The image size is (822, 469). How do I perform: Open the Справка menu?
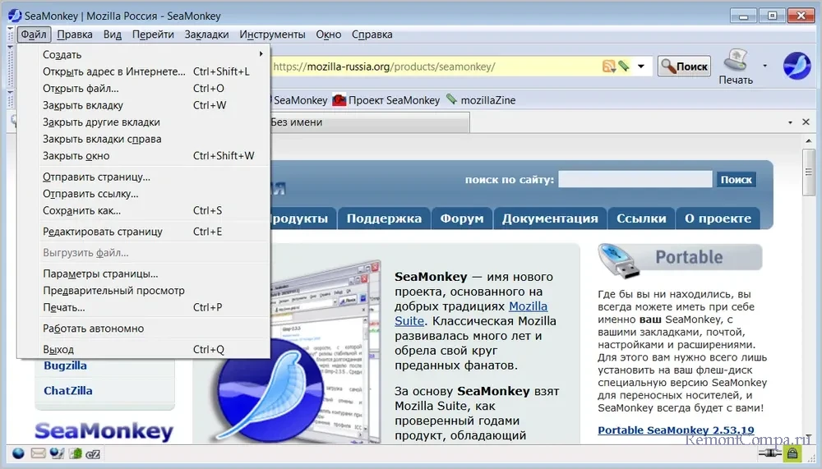[372, 34]
